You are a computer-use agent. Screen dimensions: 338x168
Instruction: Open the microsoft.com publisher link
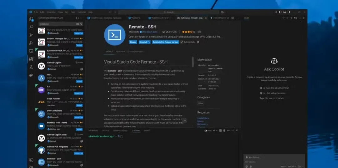(150, 32)
